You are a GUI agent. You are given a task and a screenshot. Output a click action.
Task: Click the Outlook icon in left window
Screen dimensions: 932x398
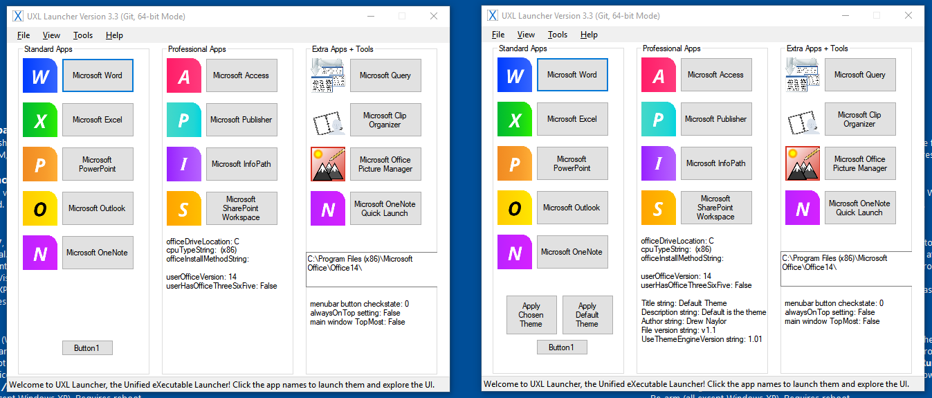pyautogui.click(x=40, y=208)
